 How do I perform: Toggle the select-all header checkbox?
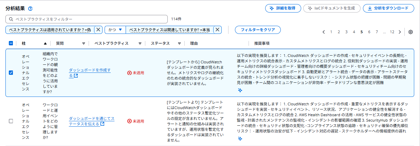point(11,43)
